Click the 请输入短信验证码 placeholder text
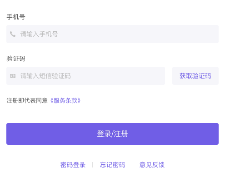The image size is (230, 182). click(x=45, y=76)
